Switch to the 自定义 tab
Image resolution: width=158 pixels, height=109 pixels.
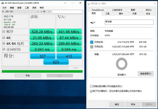[x=149, y=10]
